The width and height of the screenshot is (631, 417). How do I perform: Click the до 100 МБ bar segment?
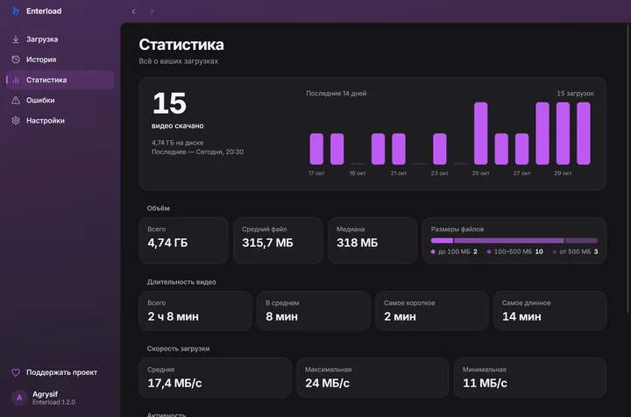pos(442,240)
